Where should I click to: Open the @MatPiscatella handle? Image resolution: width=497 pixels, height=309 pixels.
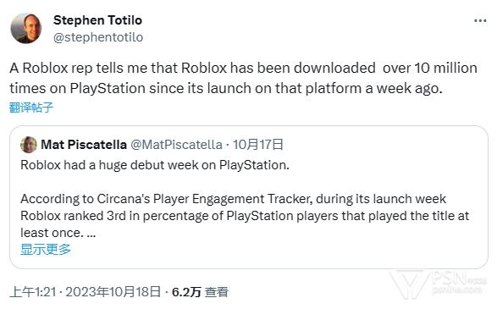tap(176, 145)
